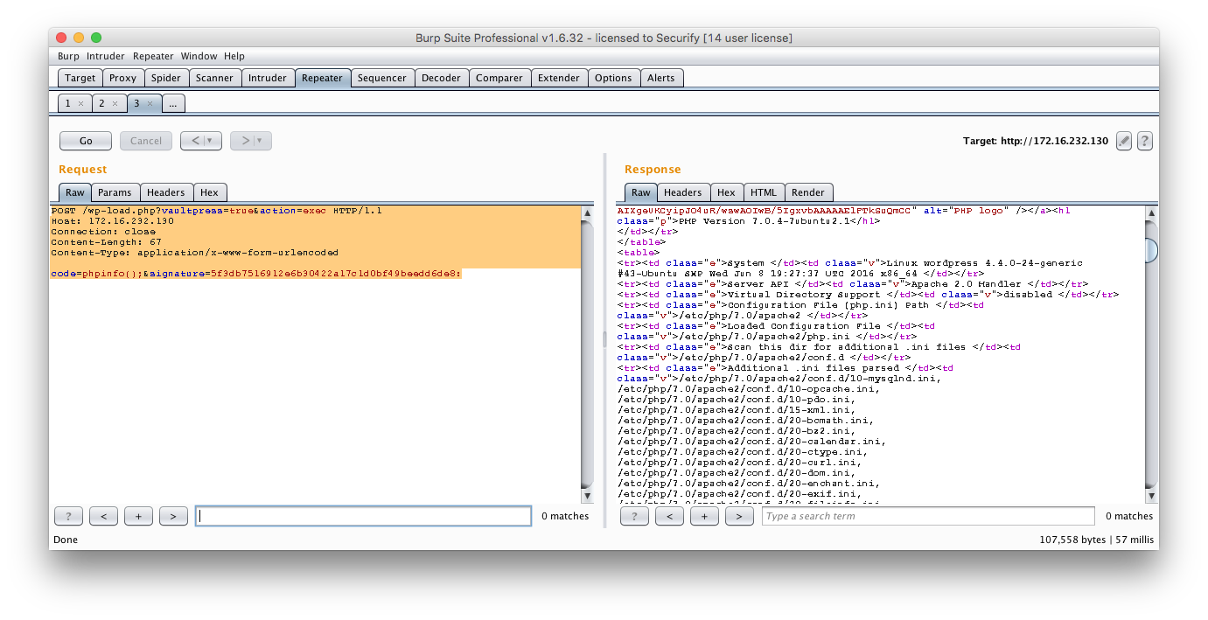This screenshot has width=1208, height=620.
Task: Click the 'Host: 172.16.232.130' header line
Action: coord(112,221)
